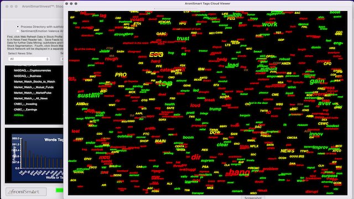Click the yellow 'NFLX' ticker tag
Viewport: 354px width, 199px height.
254,146
